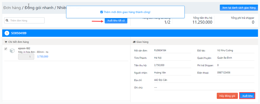Click description 'Máy in hóa đơn - 80mm - to'
Screen dimensions: 260x104
(x=33, y=52)
